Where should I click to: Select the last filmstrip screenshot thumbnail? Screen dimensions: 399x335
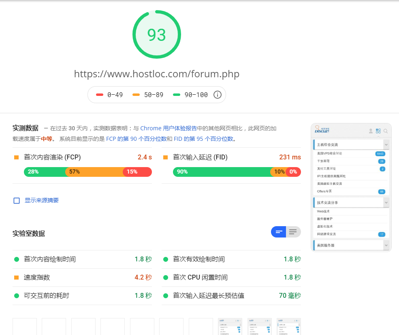click(289, 327)
